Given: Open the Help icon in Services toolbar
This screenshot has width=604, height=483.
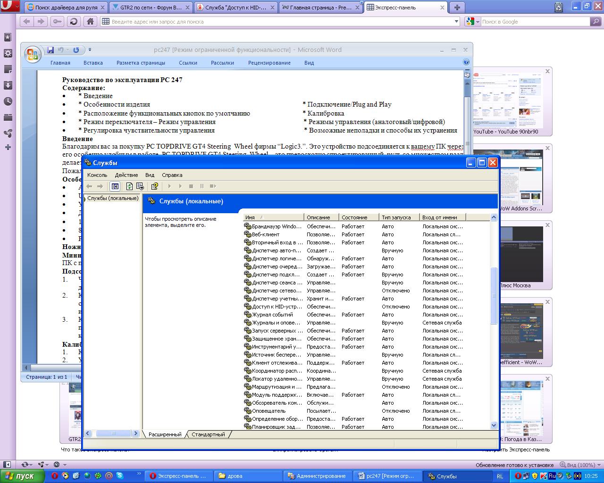Looking at the screenshot, I should 154,186.
